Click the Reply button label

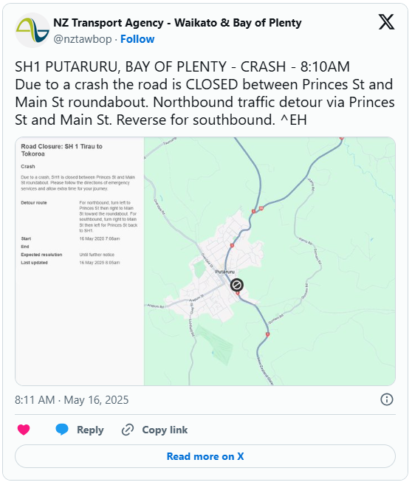coord(90,430)
